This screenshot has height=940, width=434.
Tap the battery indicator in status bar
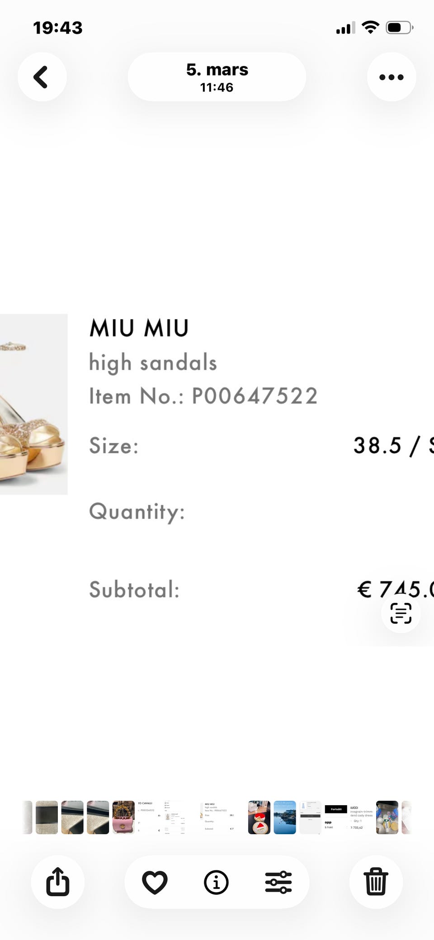tap(399, 28)
